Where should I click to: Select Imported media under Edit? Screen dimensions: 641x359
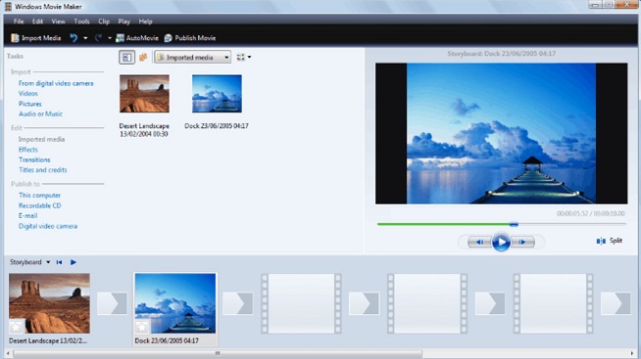tap(42, 139)
